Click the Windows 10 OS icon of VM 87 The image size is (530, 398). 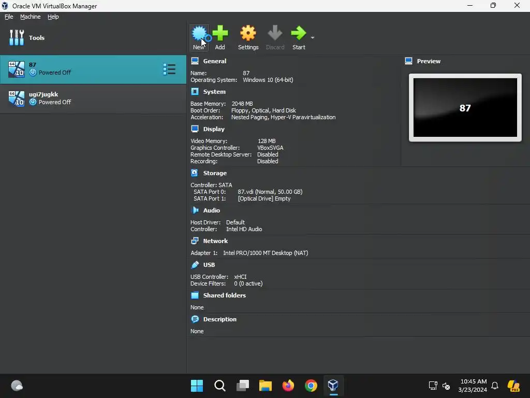pyautogui.click(x=16, y=69)
